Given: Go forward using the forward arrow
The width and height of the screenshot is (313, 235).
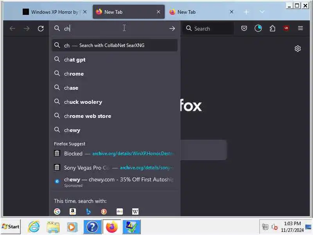Looking at the screenshot, I should [x=27, y=29].
